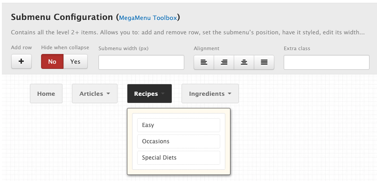Collapse the Recipes dropdown arrow

[x=163, y=94]
